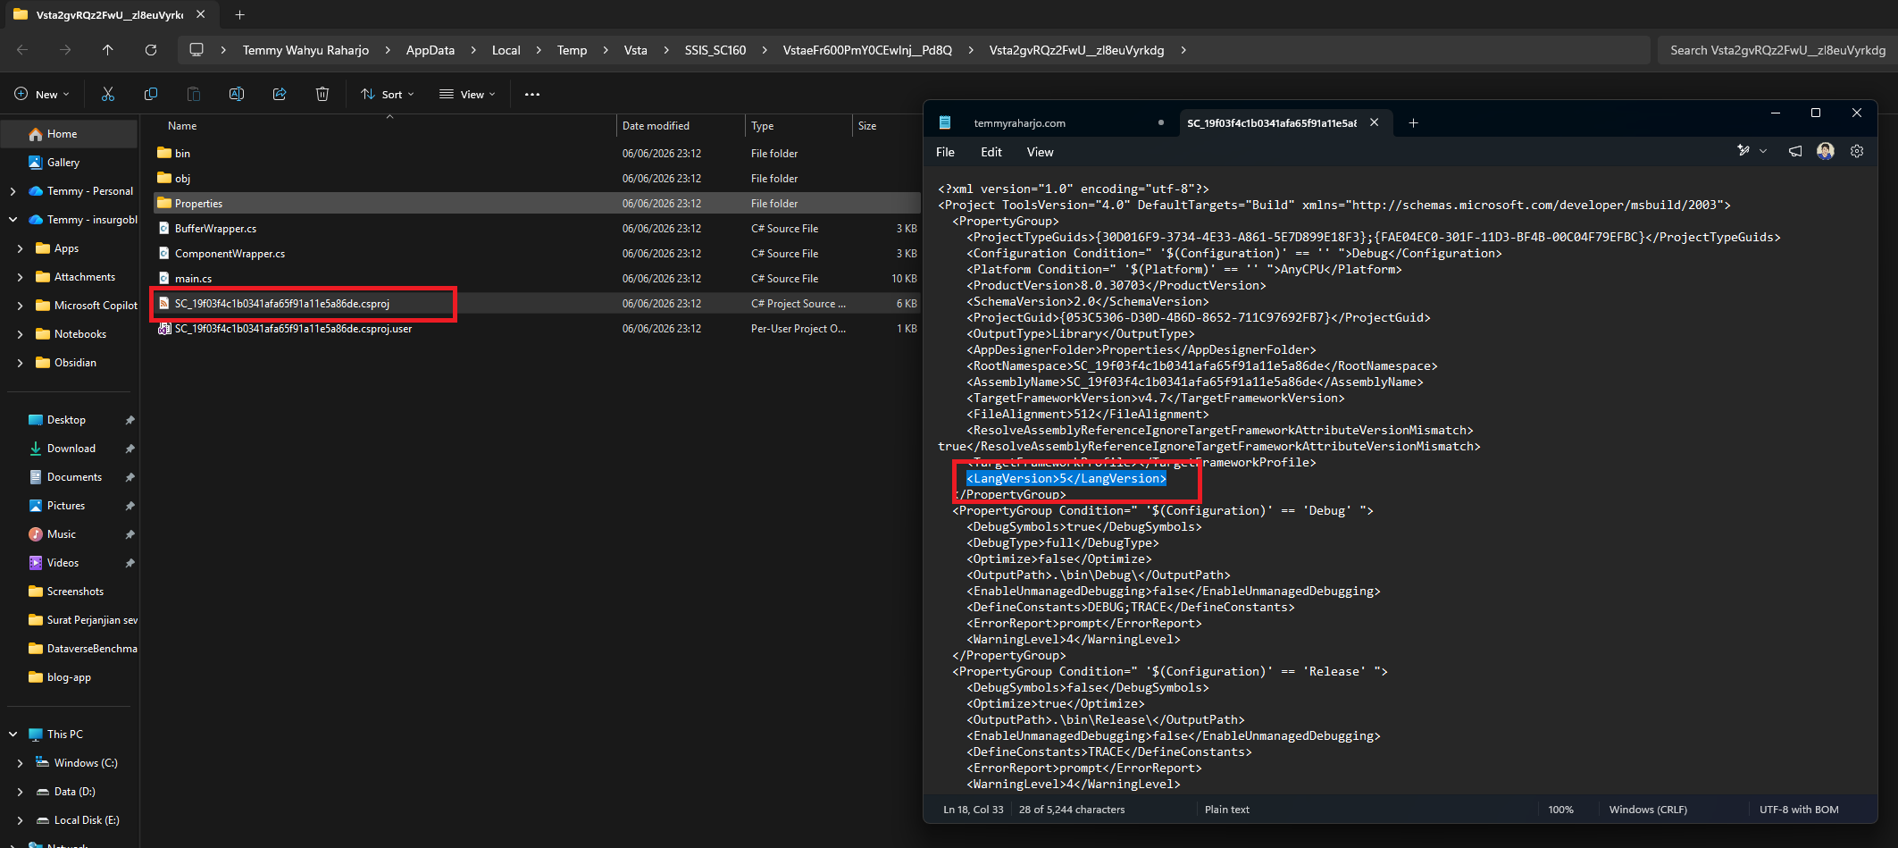The height and width of the screenshot is (848, 1898).
Task: Open Notepad File menu
Action: point(945,152)
